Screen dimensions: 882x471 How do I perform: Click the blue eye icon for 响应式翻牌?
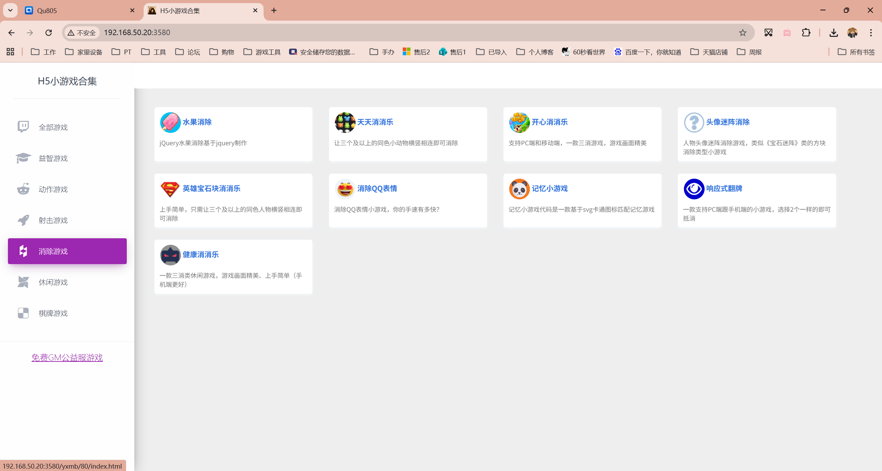(694, 189)
